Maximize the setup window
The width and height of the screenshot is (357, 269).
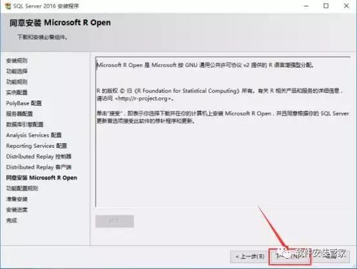click(326, 6)
